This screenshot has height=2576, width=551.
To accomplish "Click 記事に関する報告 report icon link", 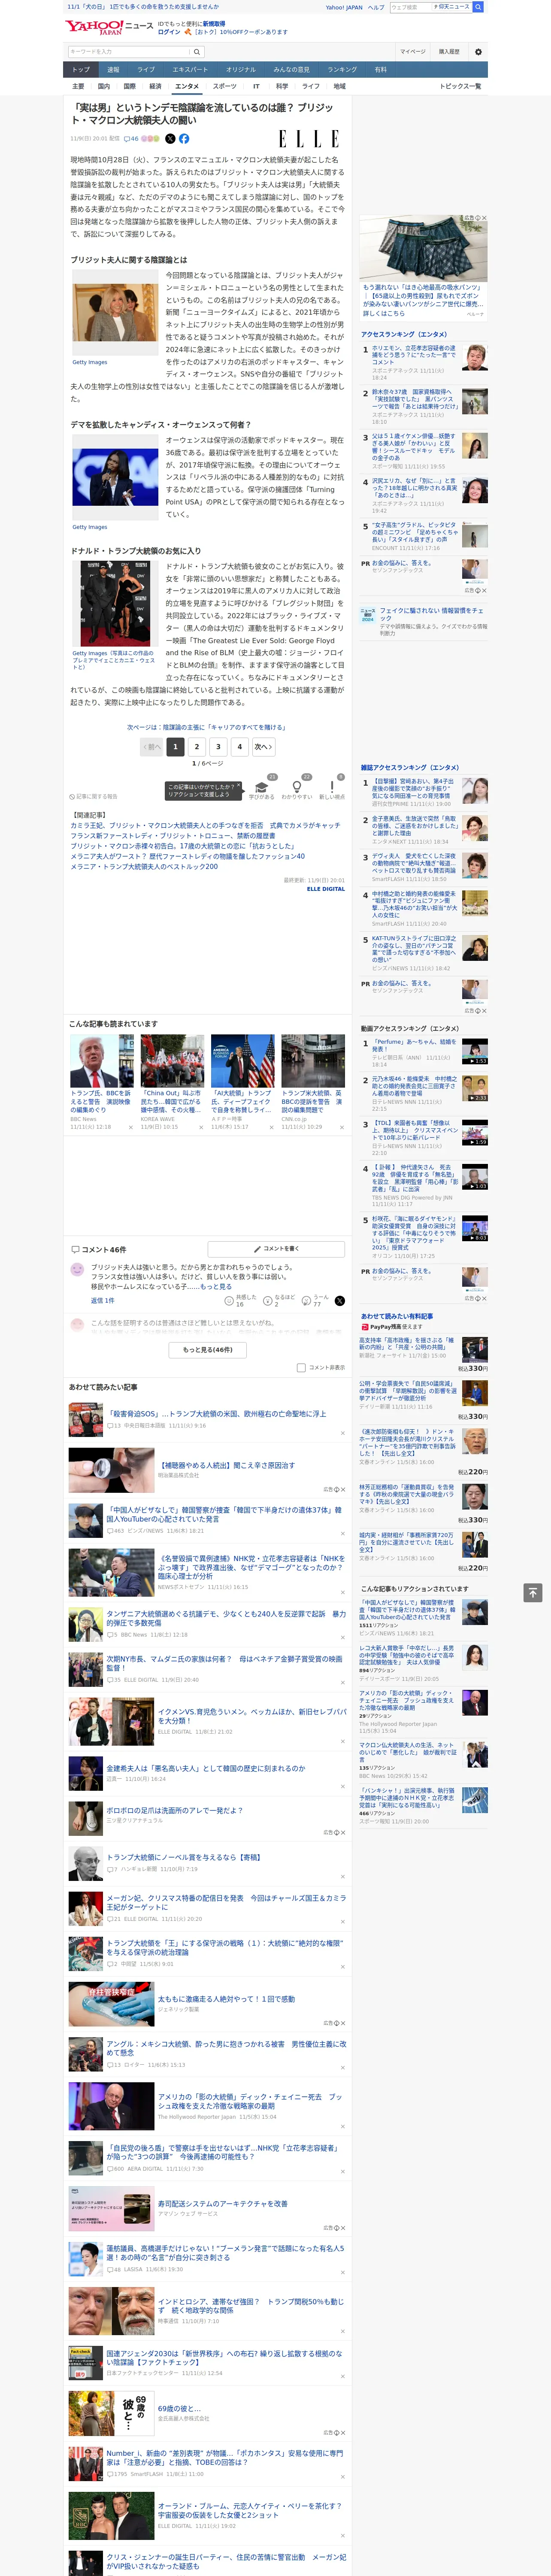I will tap(94, 797).
